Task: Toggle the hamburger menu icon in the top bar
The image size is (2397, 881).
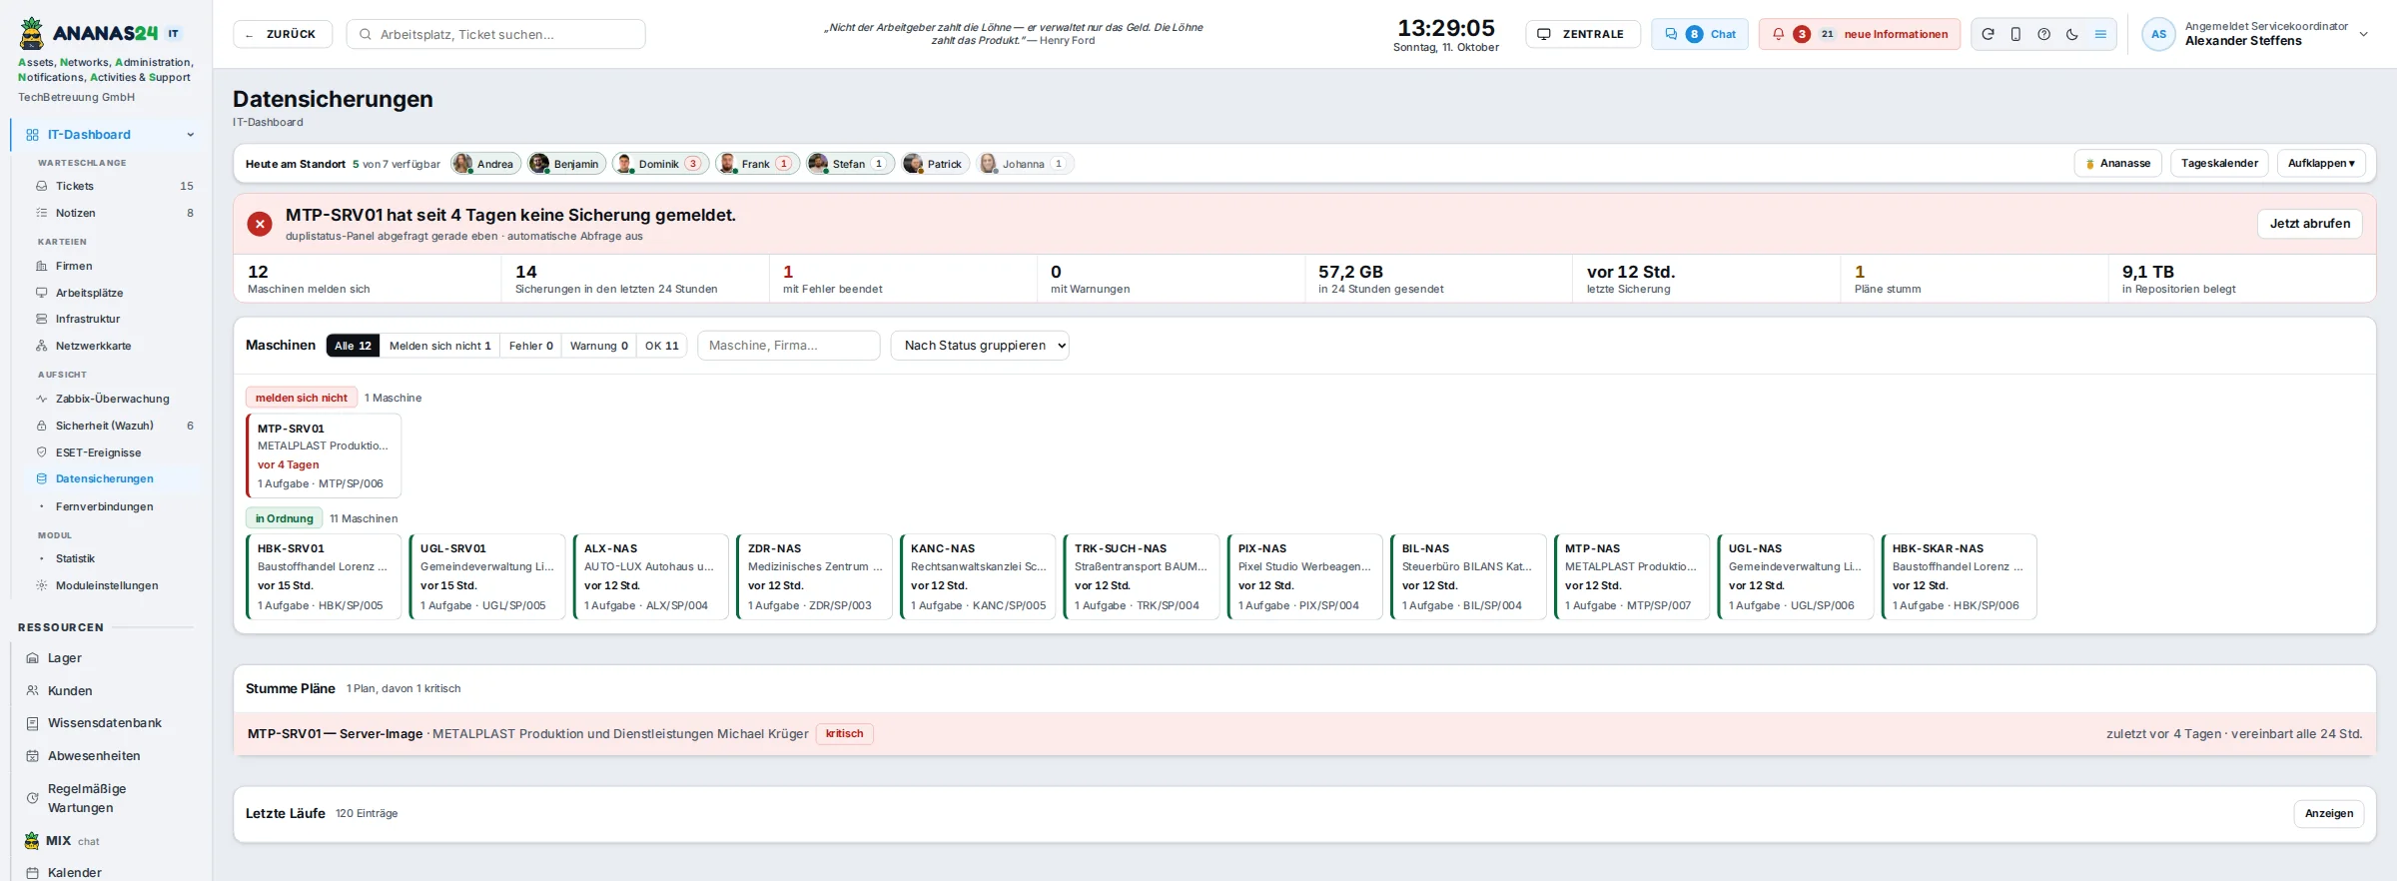Action: click(2100, 34)
